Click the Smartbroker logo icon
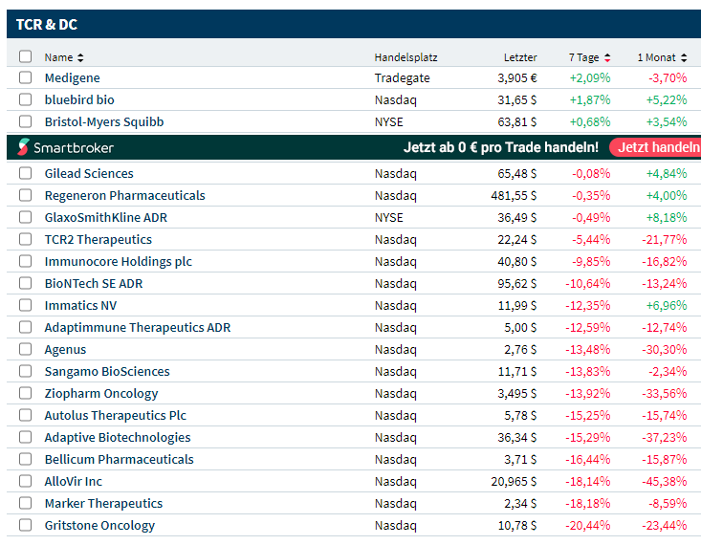Image resolution: width=701 pixels, height=545 pixels. 24,147
